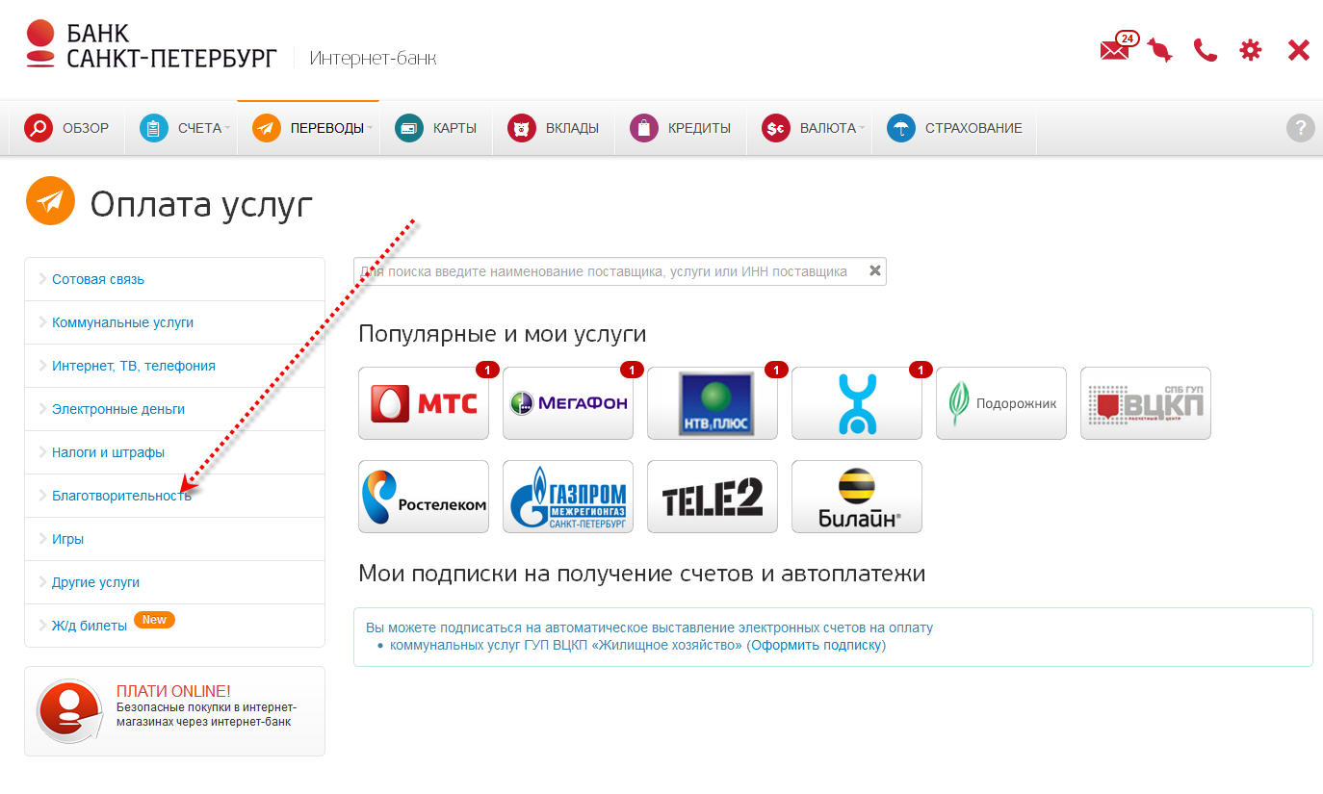
Task: Open settings via the red gear icon
Action: tap(1251, 50)
